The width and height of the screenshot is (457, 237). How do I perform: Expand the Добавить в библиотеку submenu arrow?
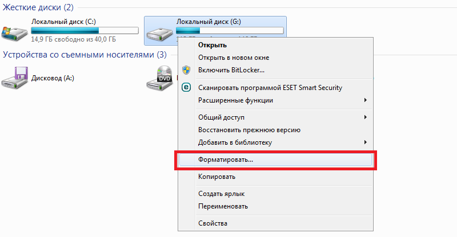tap(365, 142)
